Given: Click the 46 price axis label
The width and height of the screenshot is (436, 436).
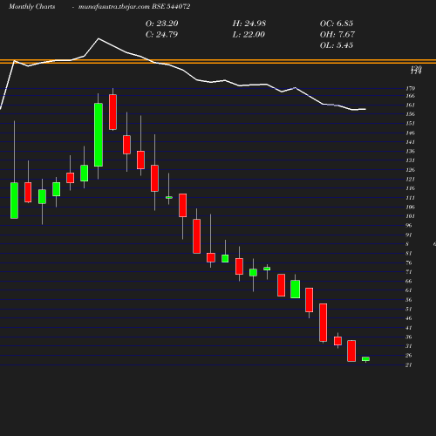Looking at the screenshot, I should click(x=409, y=318).
